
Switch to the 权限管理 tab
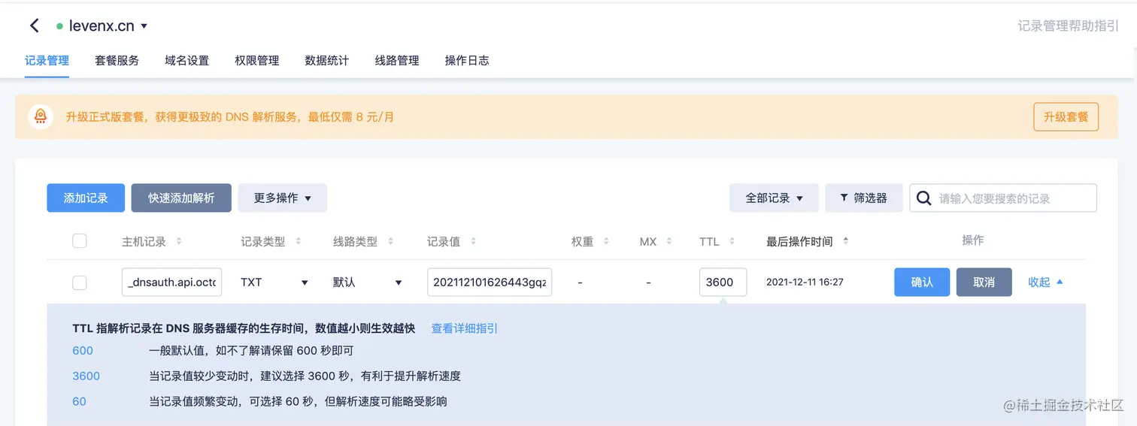(256, 60)
